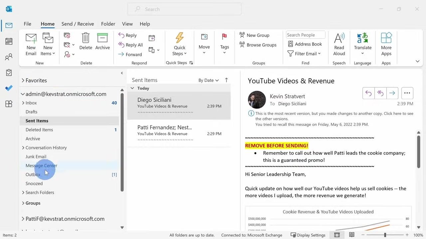Click More Apps in the ribbon
Image resolution: width=426 pixels, height=239 pixels.
pos(386,44)
